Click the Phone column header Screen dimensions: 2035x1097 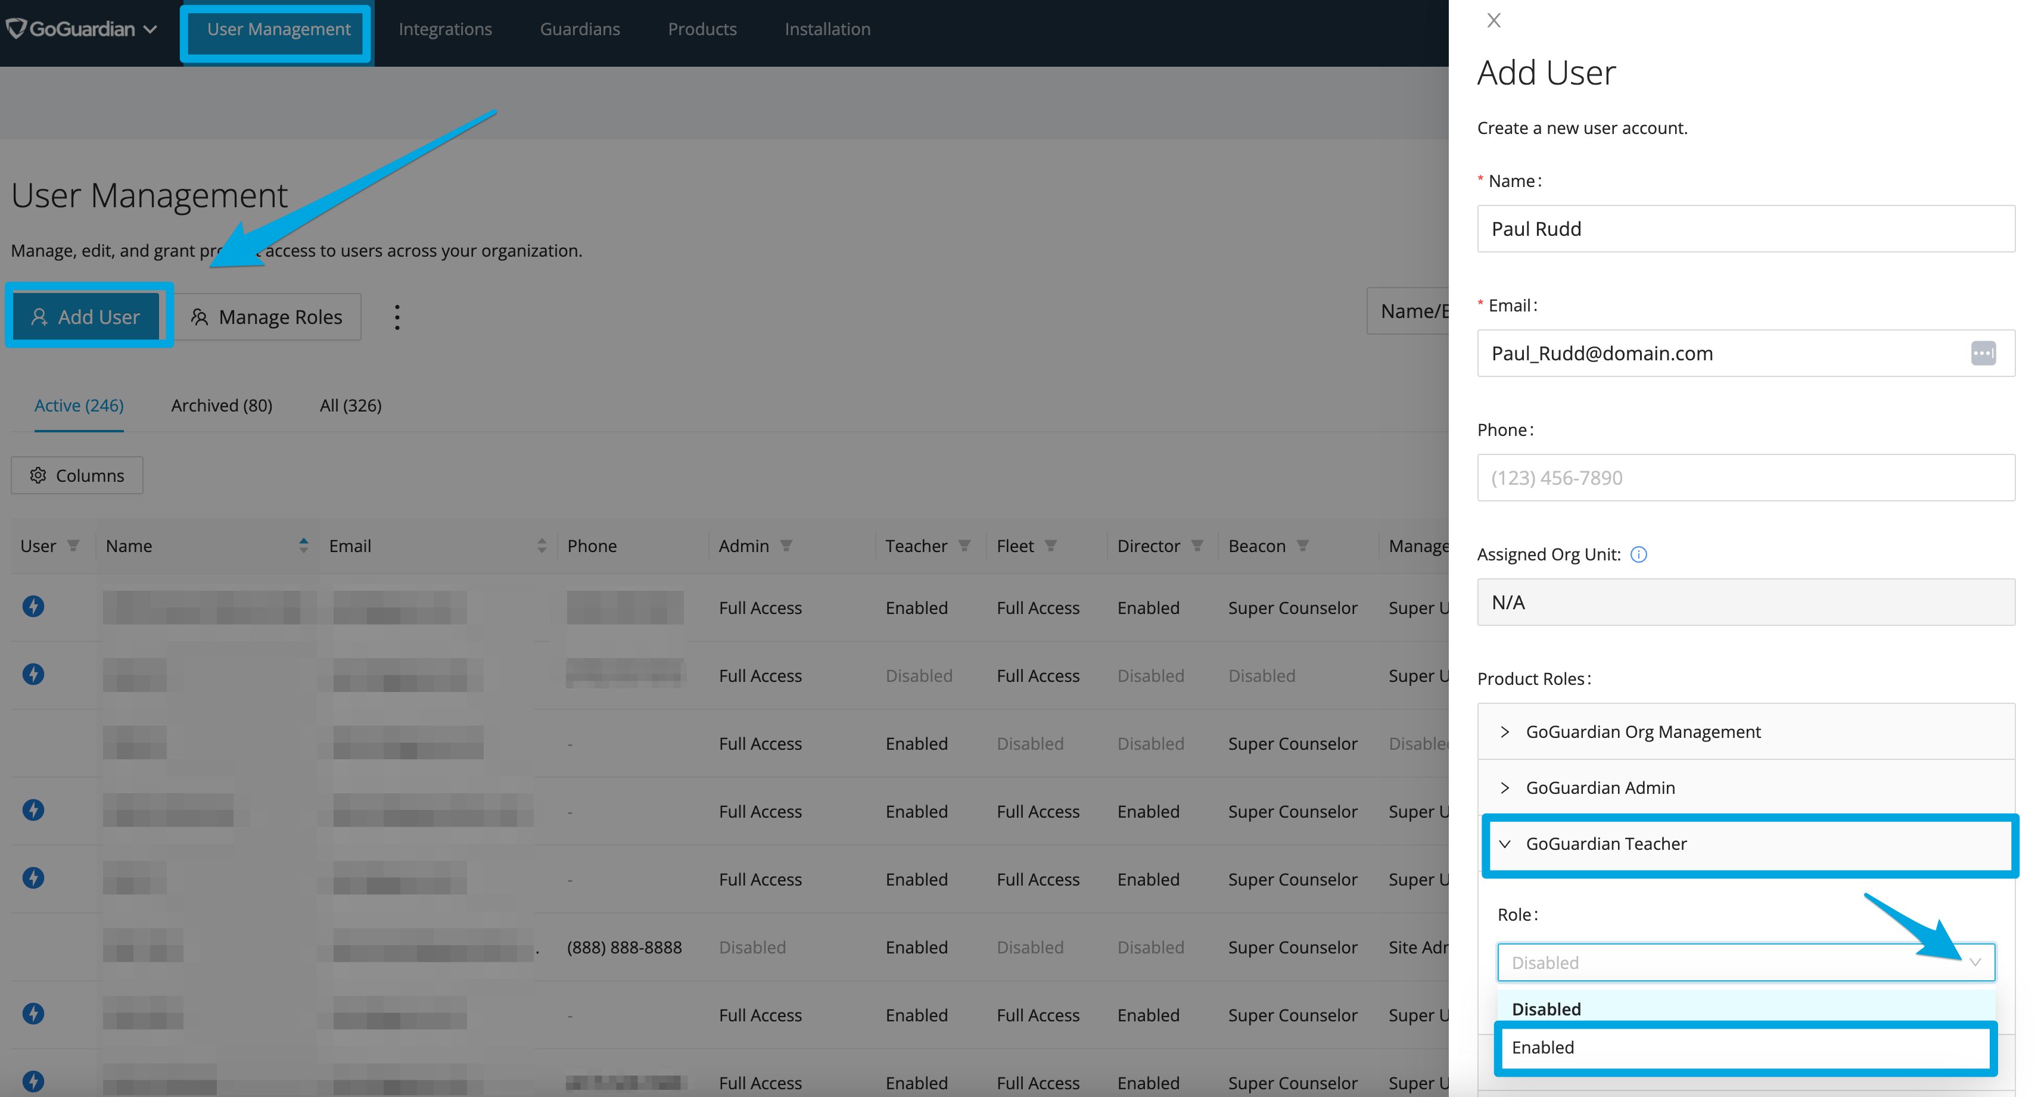[592, 546]
